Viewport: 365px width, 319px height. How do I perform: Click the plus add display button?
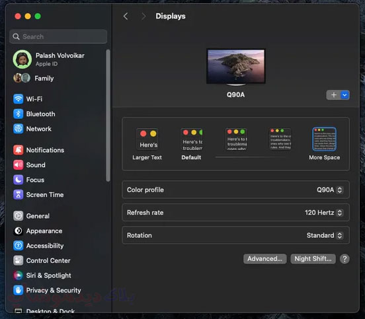pos(333,95)
